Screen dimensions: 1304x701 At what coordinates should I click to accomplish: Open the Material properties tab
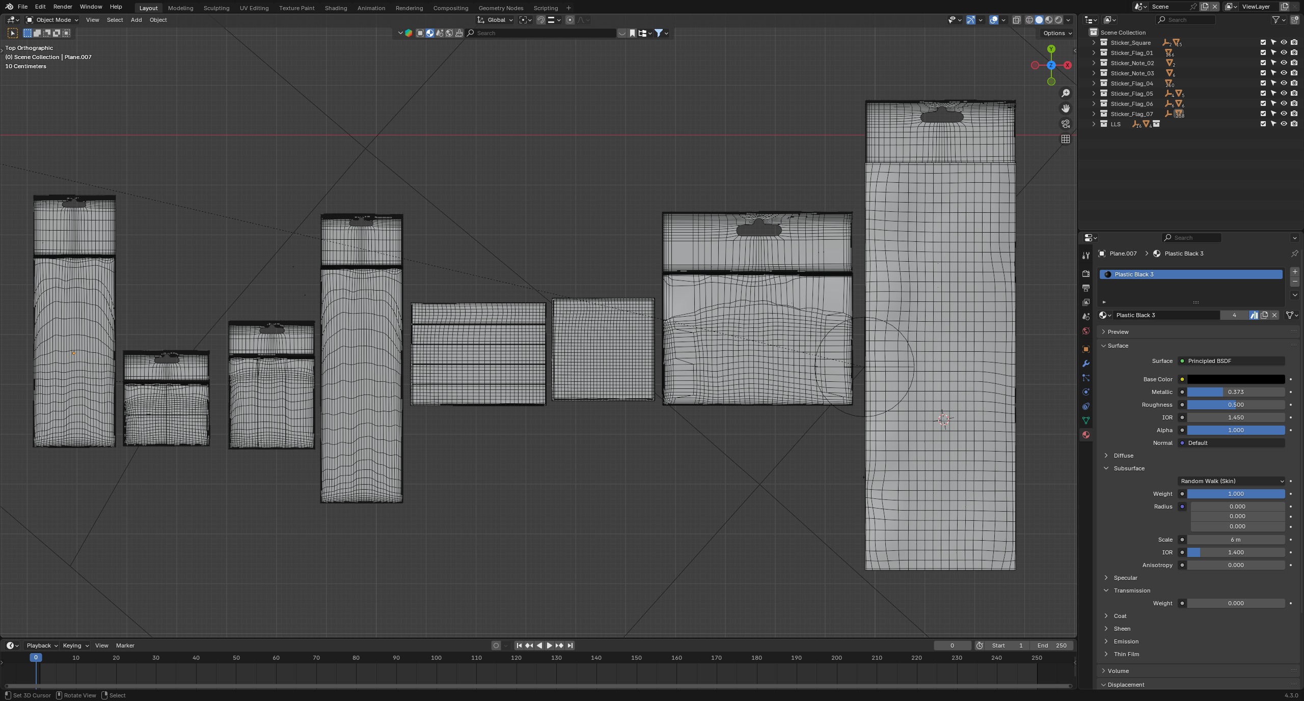tap(1085, 435)
